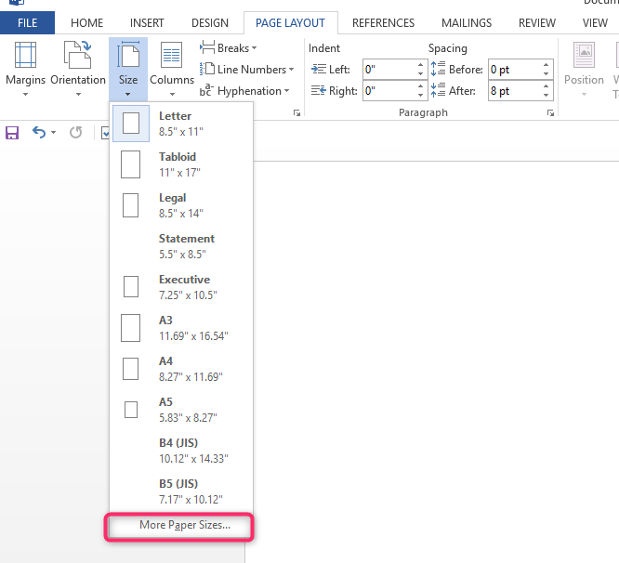Increase Indent Left with up arrow
The height and width of the screenshot is (563, 619).
point(420,65)
